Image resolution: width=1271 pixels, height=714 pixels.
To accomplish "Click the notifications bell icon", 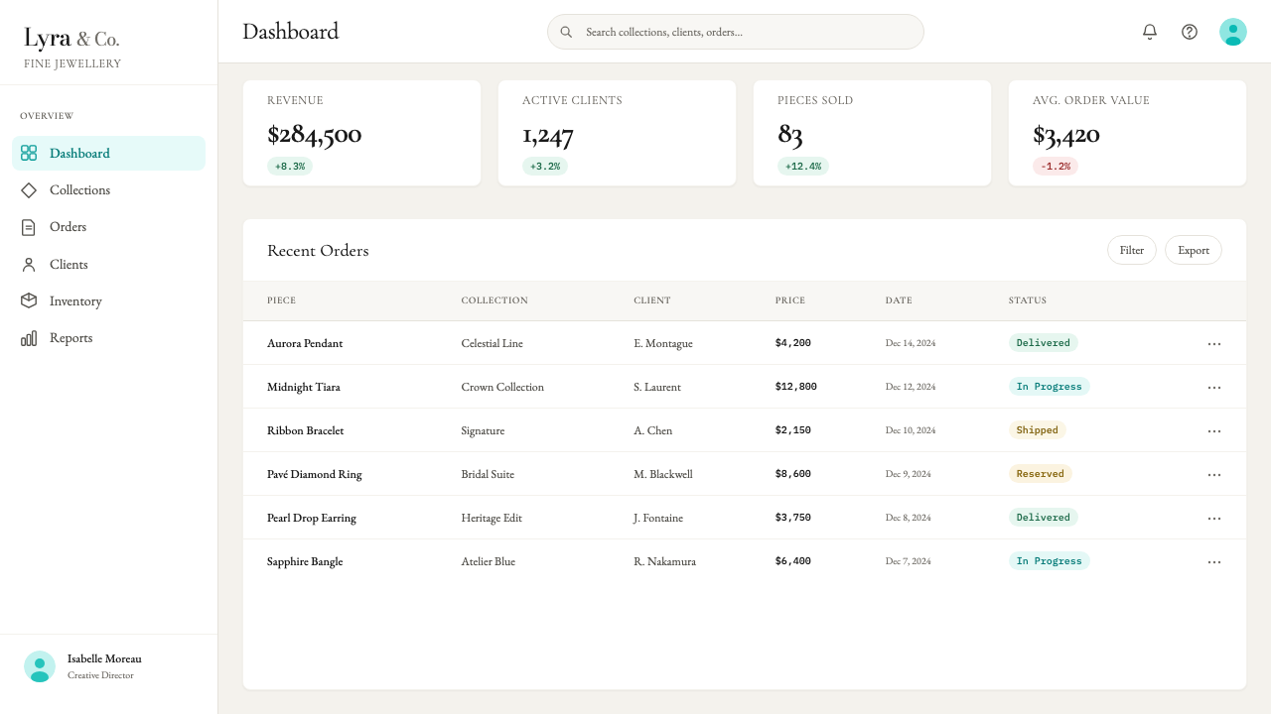I will pyautogui.click(x=1150, y=32).
